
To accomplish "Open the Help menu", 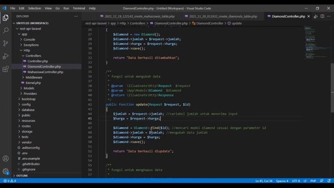I will 92,8.
